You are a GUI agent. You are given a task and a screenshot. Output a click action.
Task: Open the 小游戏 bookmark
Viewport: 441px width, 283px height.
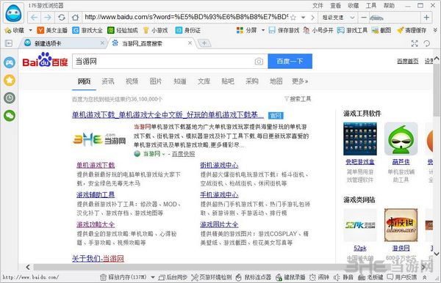[155, 30]
